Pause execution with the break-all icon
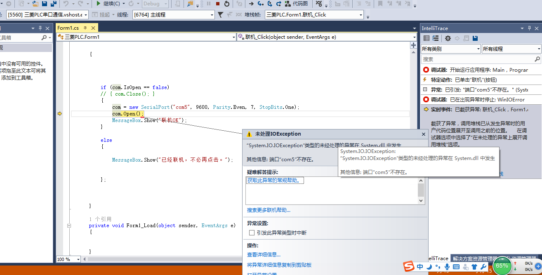542x275 pixels. click(x=209, y=4)
